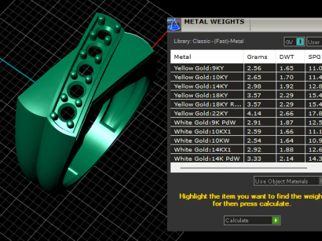
Task: Select the Yellow Gold:9KY row
Action: tap(246, 68)
